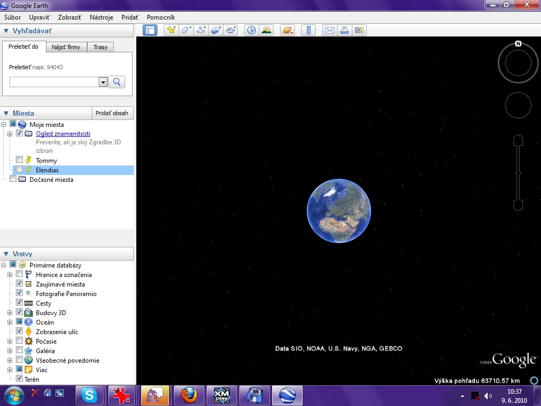Click the search magnifier button
This screenshot has width=541, height=406.
[117, 82]
